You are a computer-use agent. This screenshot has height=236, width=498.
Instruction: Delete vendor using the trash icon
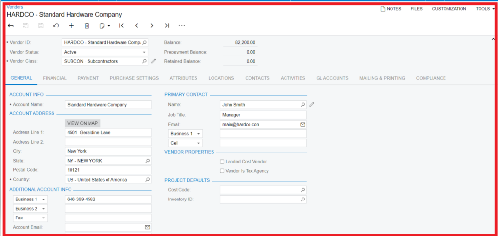pos(87,26)
